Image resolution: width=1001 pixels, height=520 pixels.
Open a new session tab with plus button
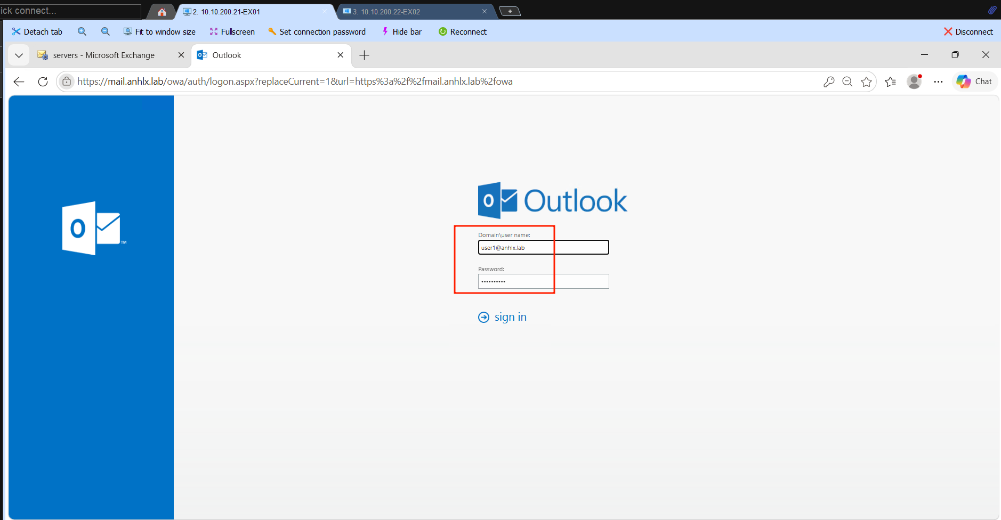coord(510,11)
